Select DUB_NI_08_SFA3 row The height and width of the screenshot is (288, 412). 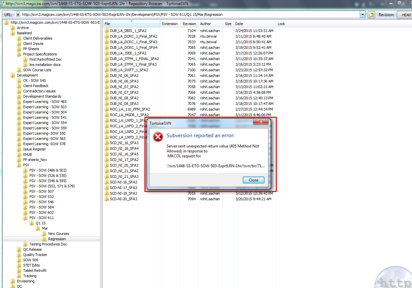pyautogui.click(x=189, y=104)
